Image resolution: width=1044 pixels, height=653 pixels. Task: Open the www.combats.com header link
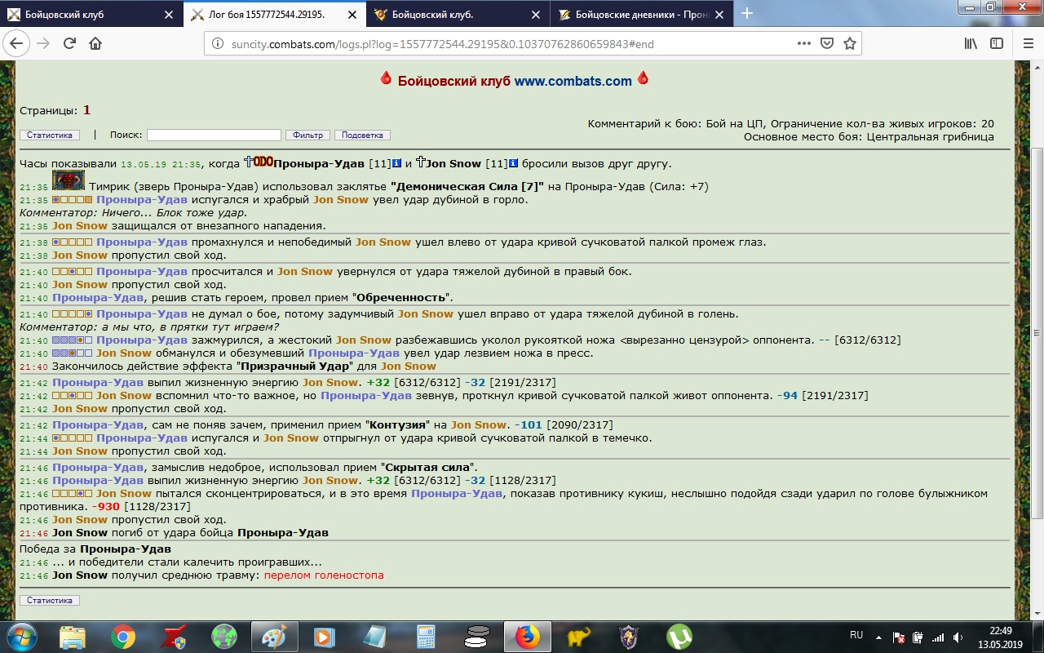point(573,81)
